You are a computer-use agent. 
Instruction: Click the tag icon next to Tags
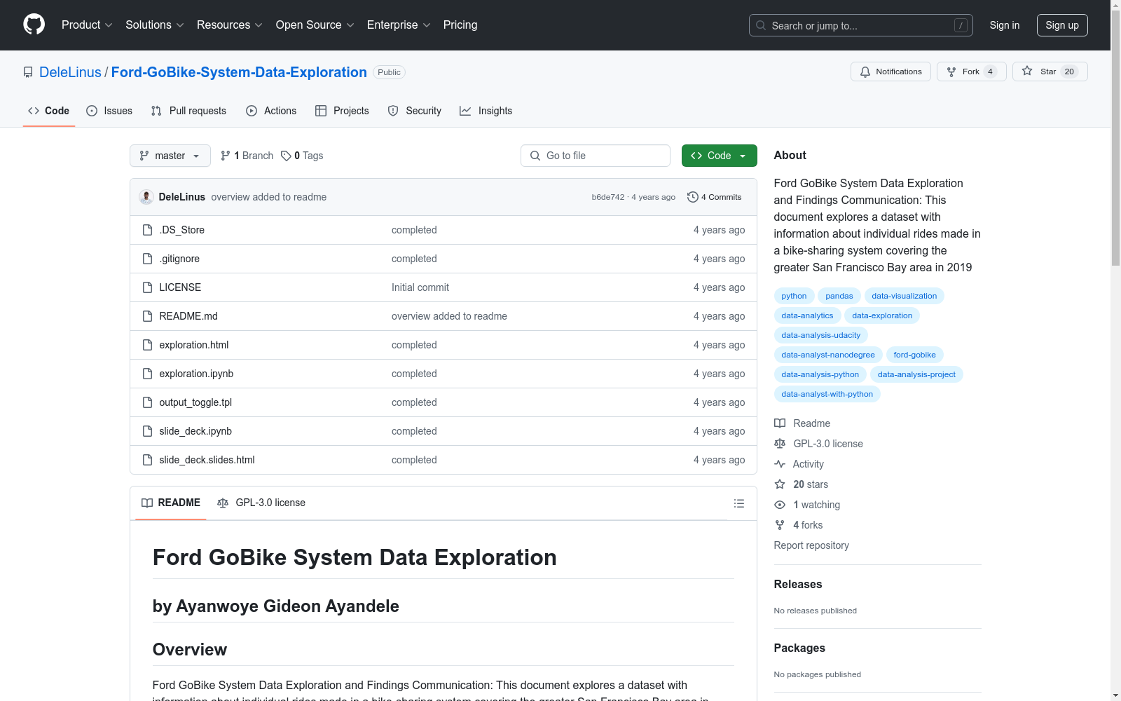tap(286, 156)
